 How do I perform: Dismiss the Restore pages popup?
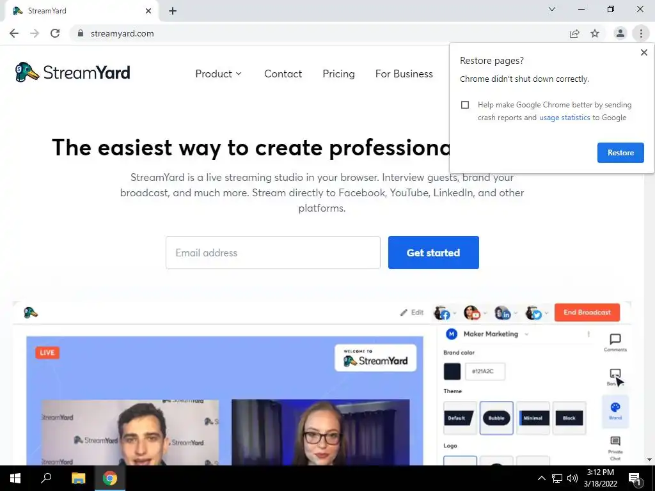point(643,52)
